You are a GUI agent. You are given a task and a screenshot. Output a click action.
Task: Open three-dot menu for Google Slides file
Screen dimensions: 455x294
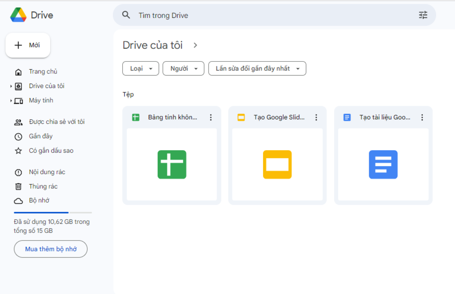tap(317, 118)
